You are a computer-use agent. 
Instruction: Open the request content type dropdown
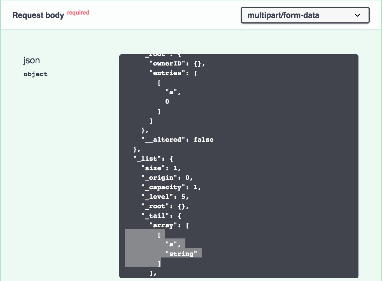pyautogui.click(x=305, y=15)
